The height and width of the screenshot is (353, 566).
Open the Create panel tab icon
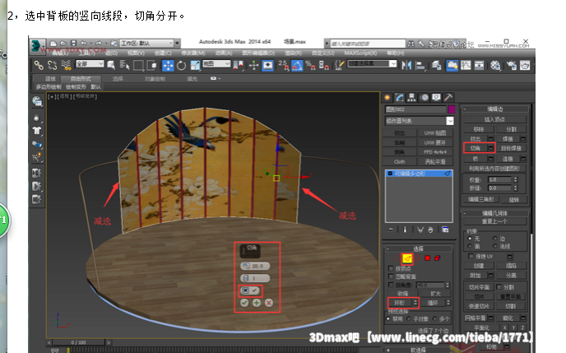click(x=387, y=97)
